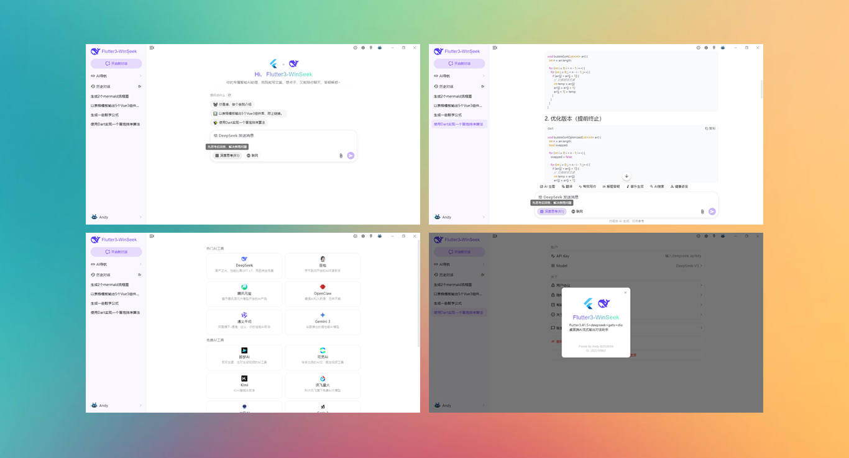
Task: Expand AI导航 chevron in top-left window sidebar
Action: point(140,76)
